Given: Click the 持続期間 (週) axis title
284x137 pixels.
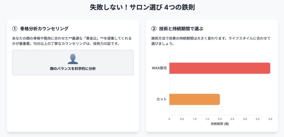Looking at the screenshot, I should click(x=220, y=124).
